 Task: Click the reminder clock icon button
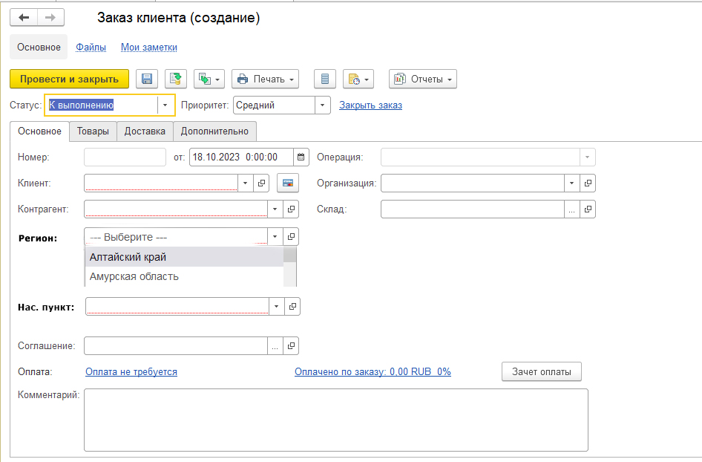pyautogui.click(x=358, y=79)
